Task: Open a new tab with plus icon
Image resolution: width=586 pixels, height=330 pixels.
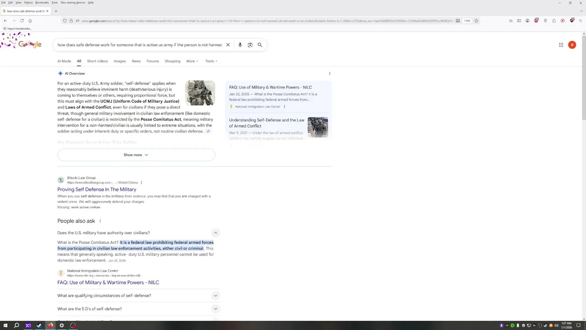Action: pyautogui.click(x=56, y=11)
